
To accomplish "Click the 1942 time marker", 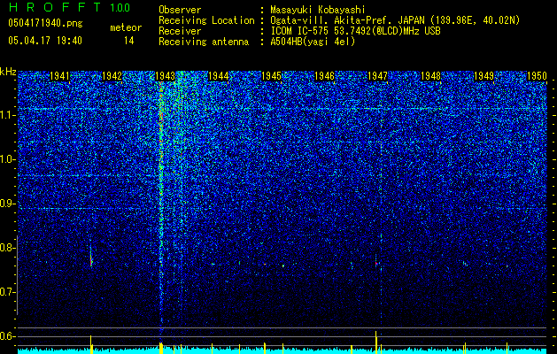I will click(x=112, y=76).
